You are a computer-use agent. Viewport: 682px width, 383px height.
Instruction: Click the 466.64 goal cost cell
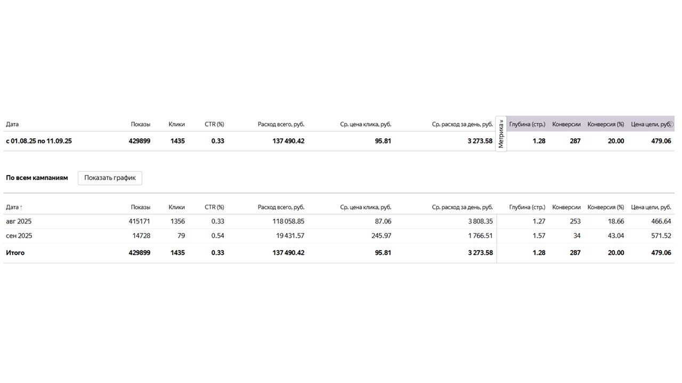click(x=661, y=221)
